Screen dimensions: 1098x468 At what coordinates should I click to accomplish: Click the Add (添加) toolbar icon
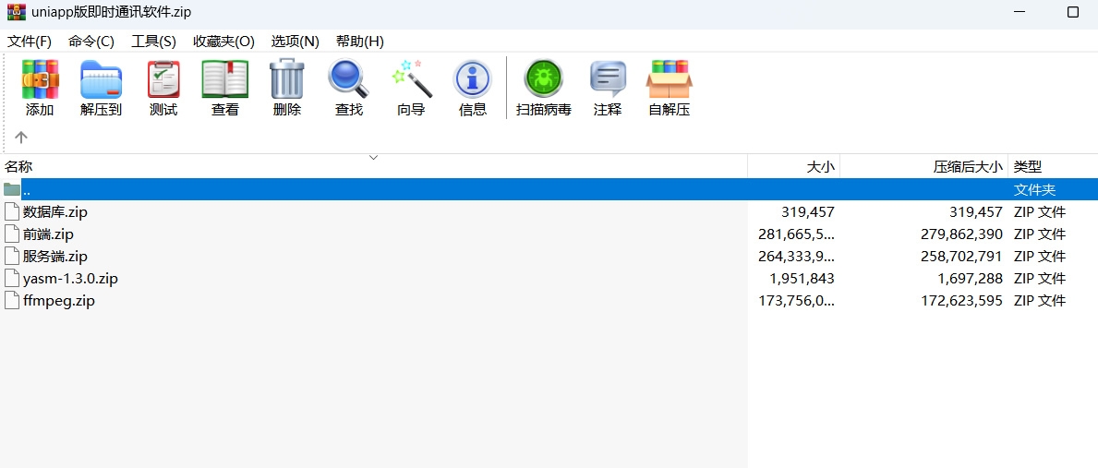tap(40, 89)
